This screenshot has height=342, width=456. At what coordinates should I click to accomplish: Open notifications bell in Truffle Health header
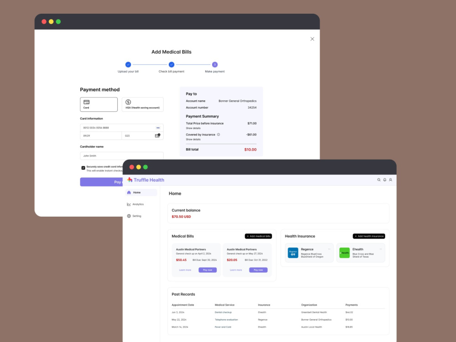click(x=385, y=180)
